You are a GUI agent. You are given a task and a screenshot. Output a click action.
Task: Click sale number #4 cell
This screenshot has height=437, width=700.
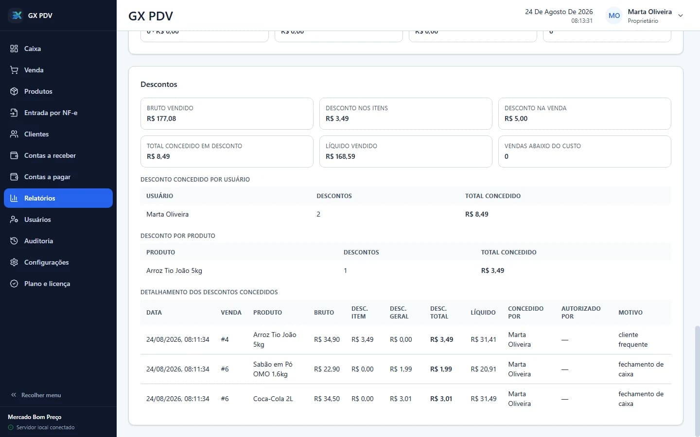coord(225,339)
